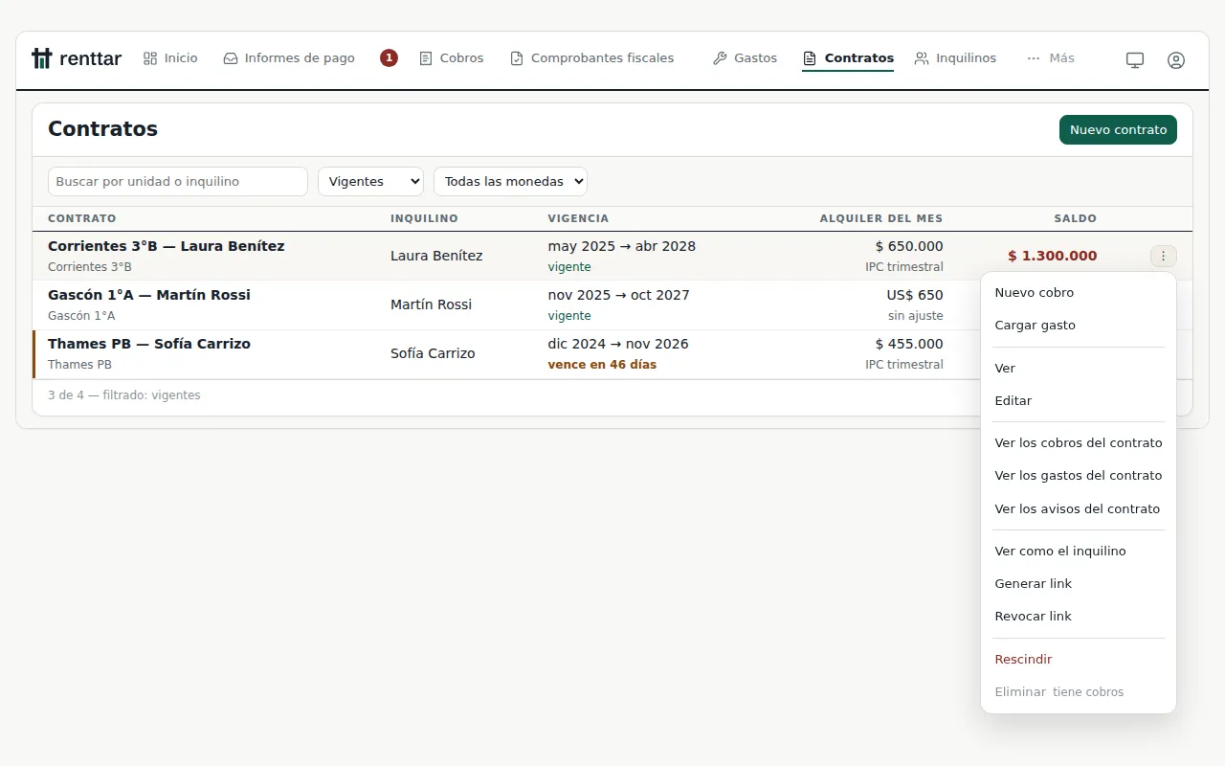The width and height of the screenshot is (1225, 766).
Task: Open the user account profile icon
Action: (x=1176, y=59)
